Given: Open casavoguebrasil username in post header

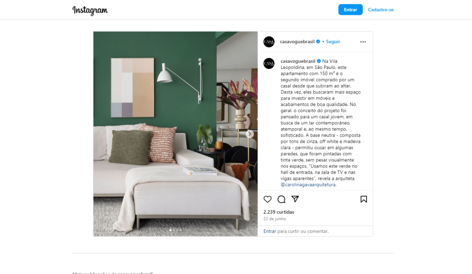Looking at the screenshot, I should [x=297, y=41].
